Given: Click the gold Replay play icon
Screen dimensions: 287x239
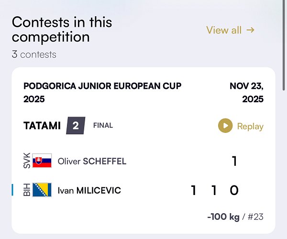Looking at the screenshot, I should click(225, 126).
